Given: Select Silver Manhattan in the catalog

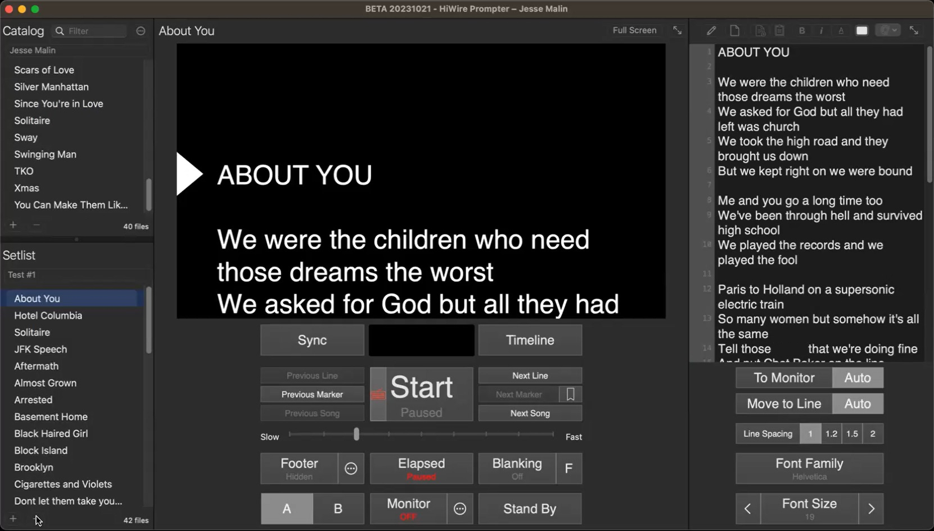Looking at the screenshot, I should (51, 87).
